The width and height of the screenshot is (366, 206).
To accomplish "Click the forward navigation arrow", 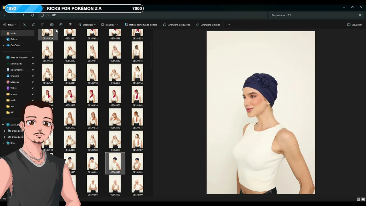I will tap(14, 15).
